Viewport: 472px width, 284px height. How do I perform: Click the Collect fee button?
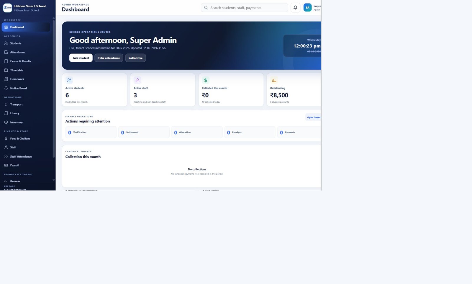point(135,58)
